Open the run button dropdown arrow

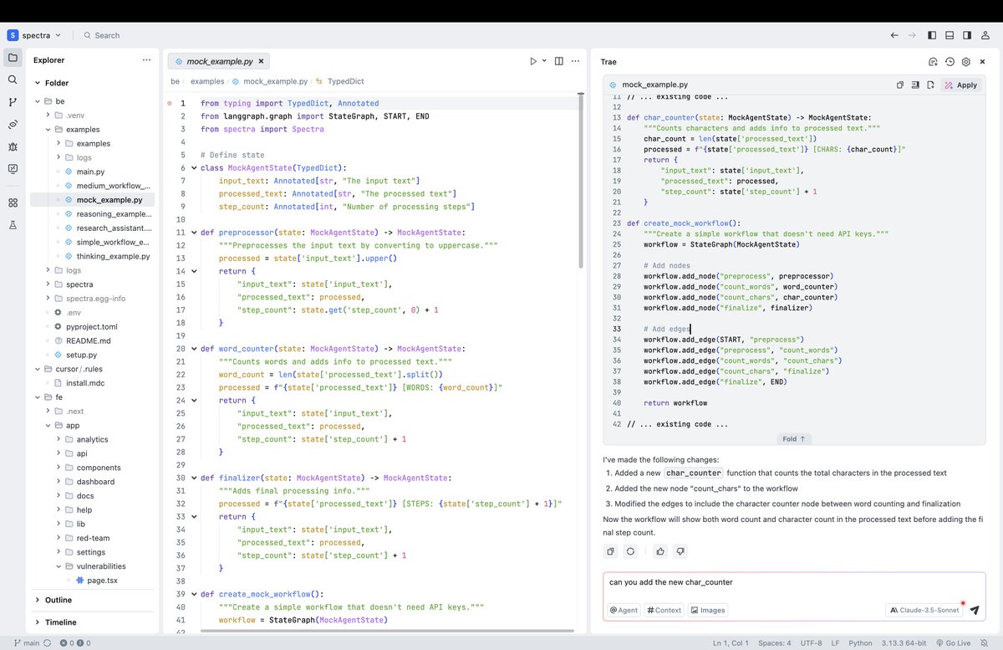tap(544, 61)
